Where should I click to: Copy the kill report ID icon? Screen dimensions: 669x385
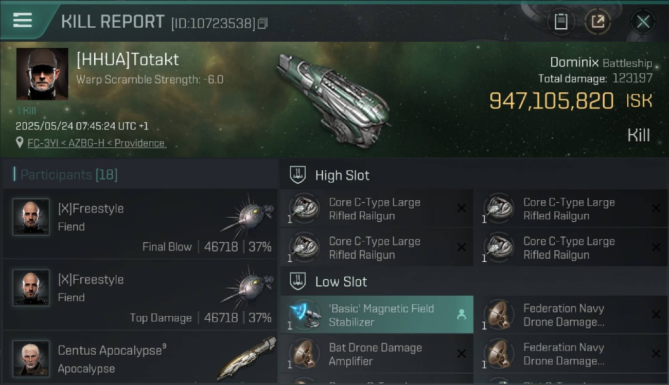(263, 23)
